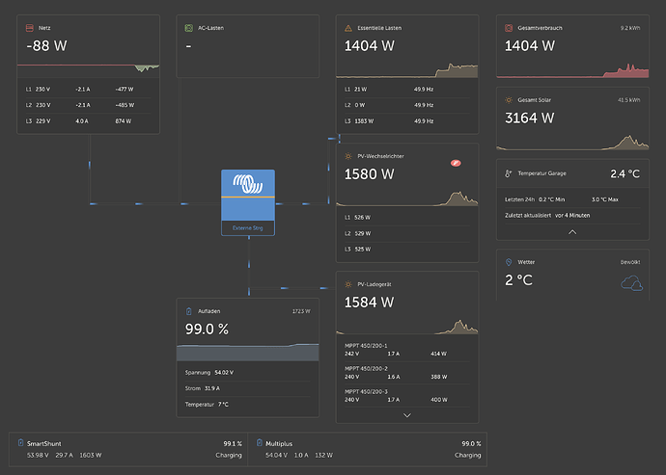Screen dimensions: 666x475
Task: Click the Externe Strg label
Action: [248, 228]
